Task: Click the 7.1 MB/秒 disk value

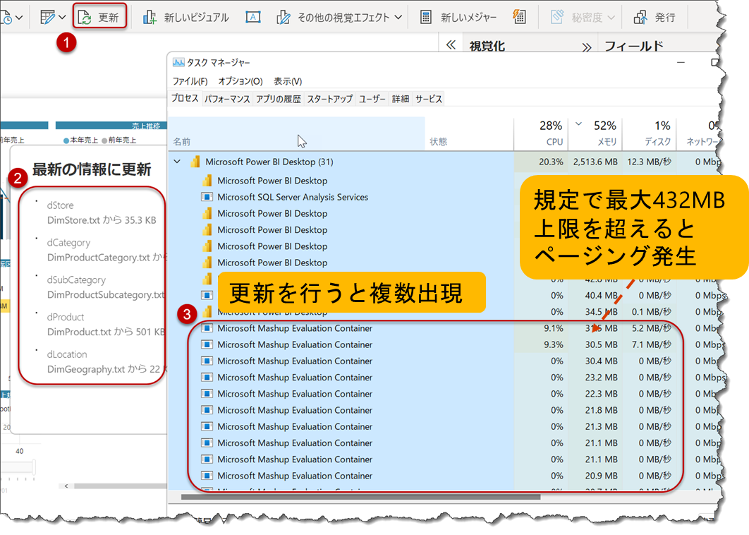Action: [652, 344]
